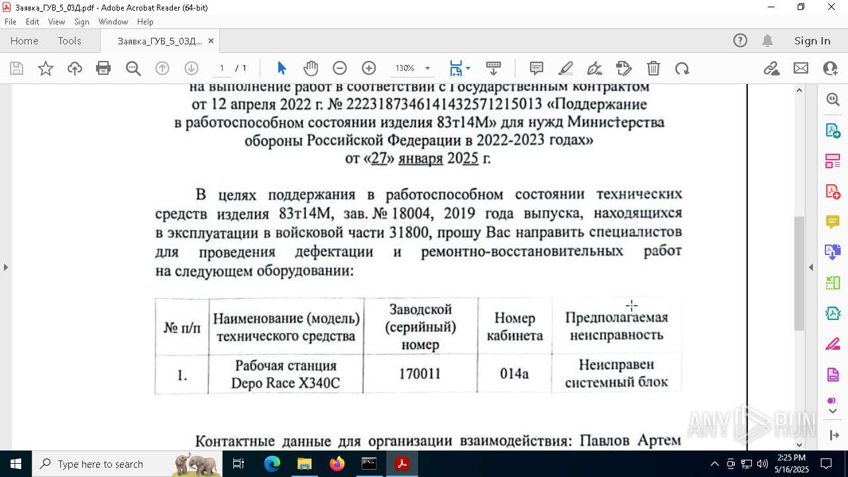848x477 pixels.
Task: Open the View menu
Action: click(x=56, y=22)
